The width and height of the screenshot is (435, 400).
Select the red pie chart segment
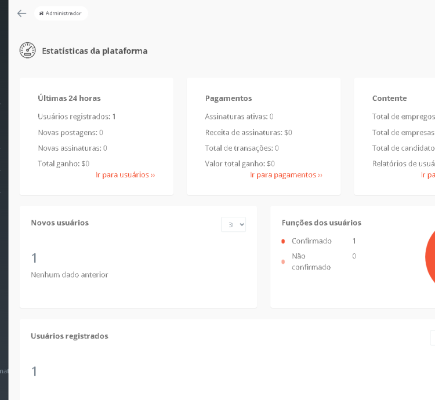click(x=430, y=255)
